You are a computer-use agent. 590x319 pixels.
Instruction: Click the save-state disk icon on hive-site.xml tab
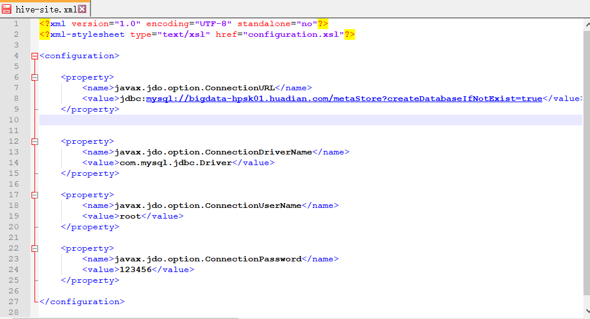7,9
